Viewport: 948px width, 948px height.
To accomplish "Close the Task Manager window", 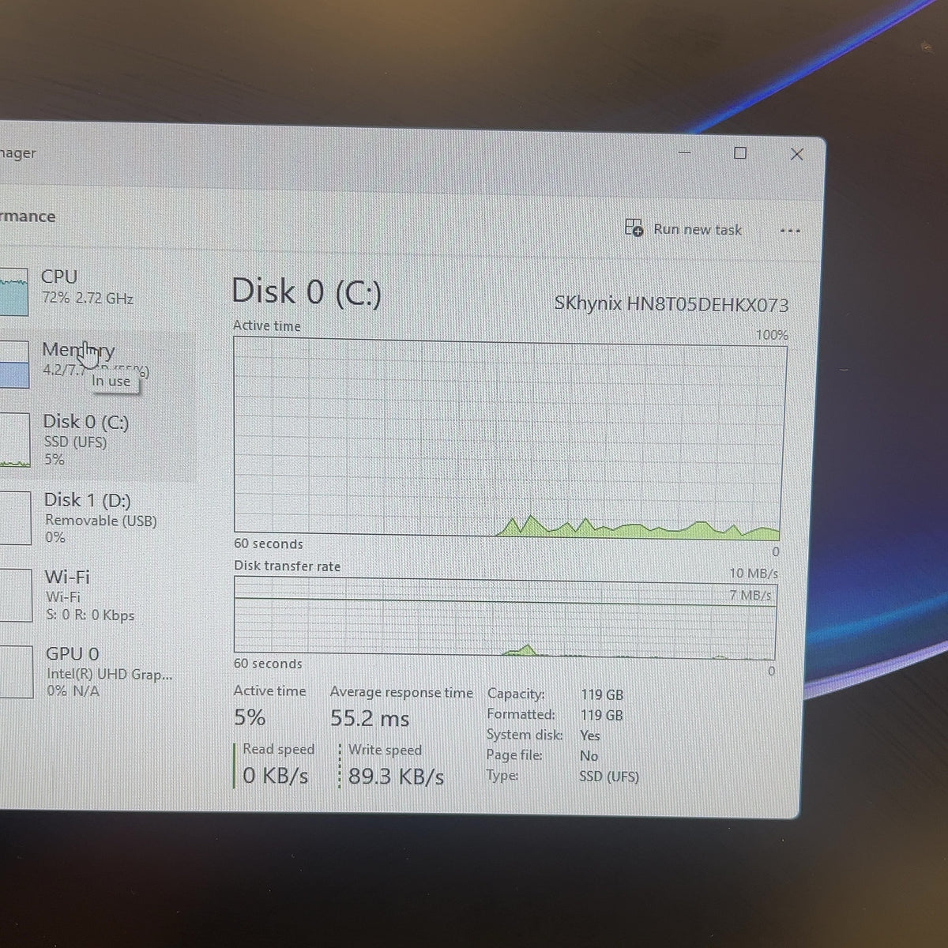I will [x=797, y=154].
